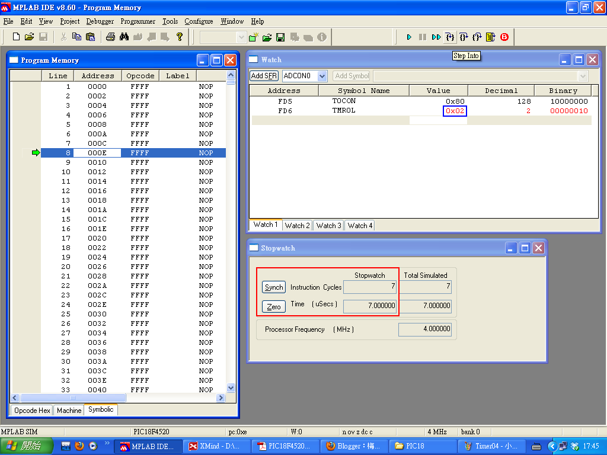Expand the Add Symbol combo box dropdown

(x=583, y=76)
